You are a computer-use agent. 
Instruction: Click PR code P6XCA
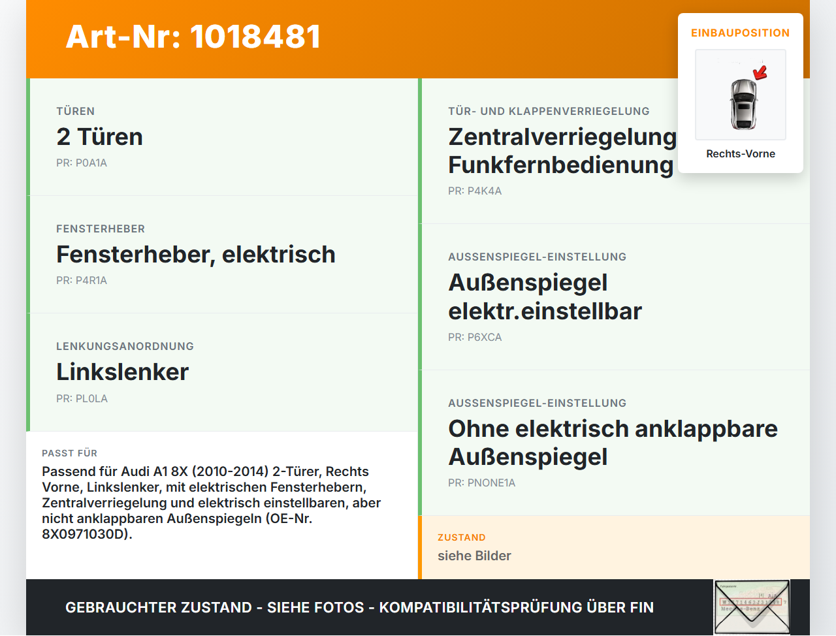click(475, 338)
